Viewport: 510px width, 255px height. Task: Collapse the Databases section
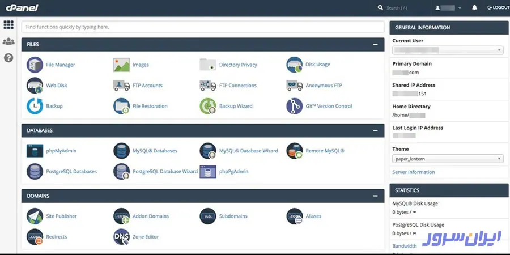point(376,130)
